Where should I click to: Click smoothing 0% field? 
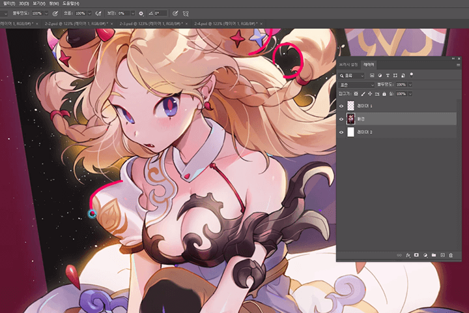tap(124, 14)
